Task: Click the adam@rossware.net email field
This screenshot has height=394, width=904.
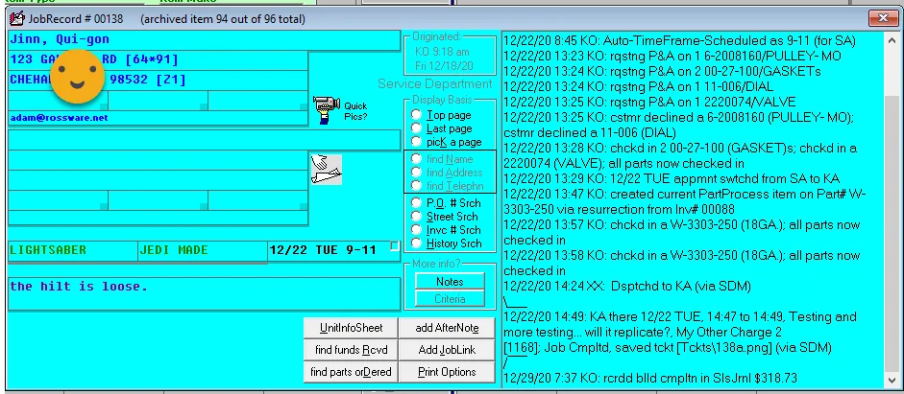Action: pos(158,117)
